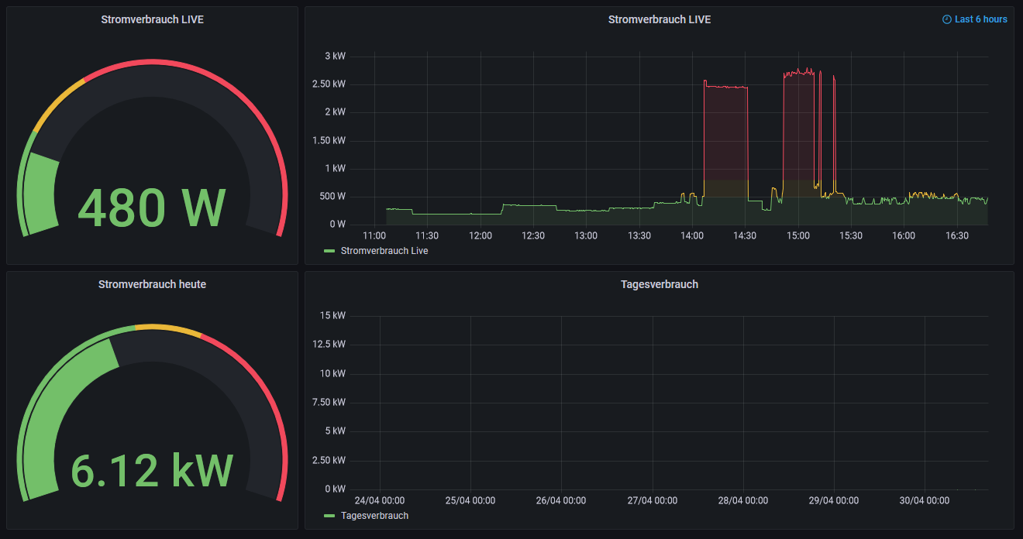Click the clock icon beside Last 6 hours
1023x539 pixels.
tap(946, 19)
